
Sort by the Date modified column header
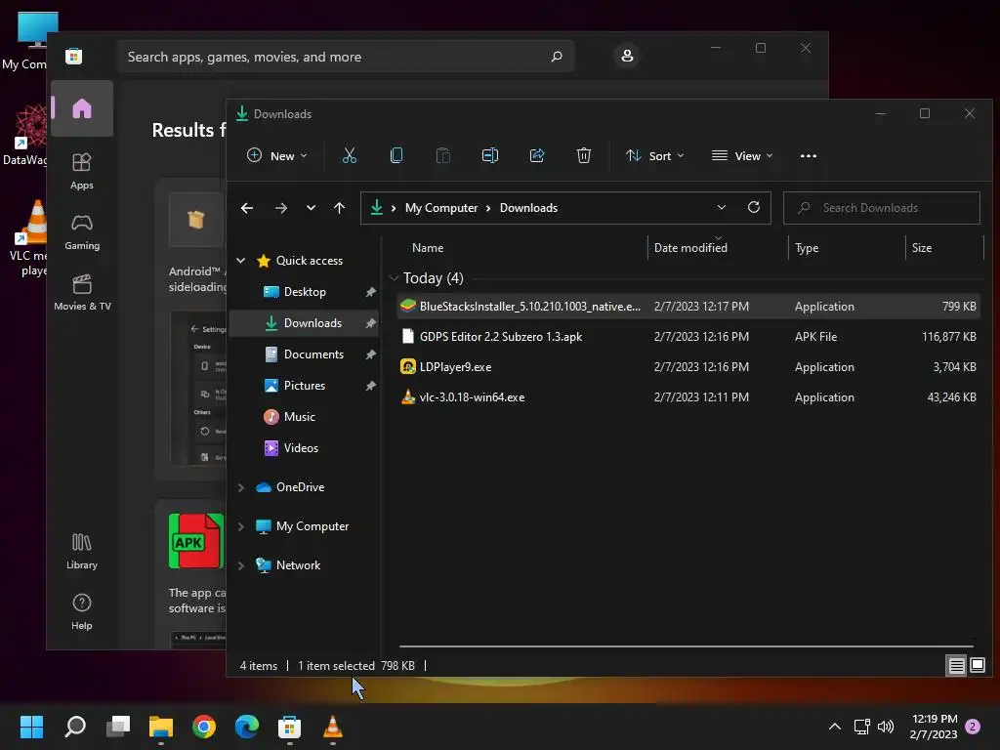pos(718,247)
